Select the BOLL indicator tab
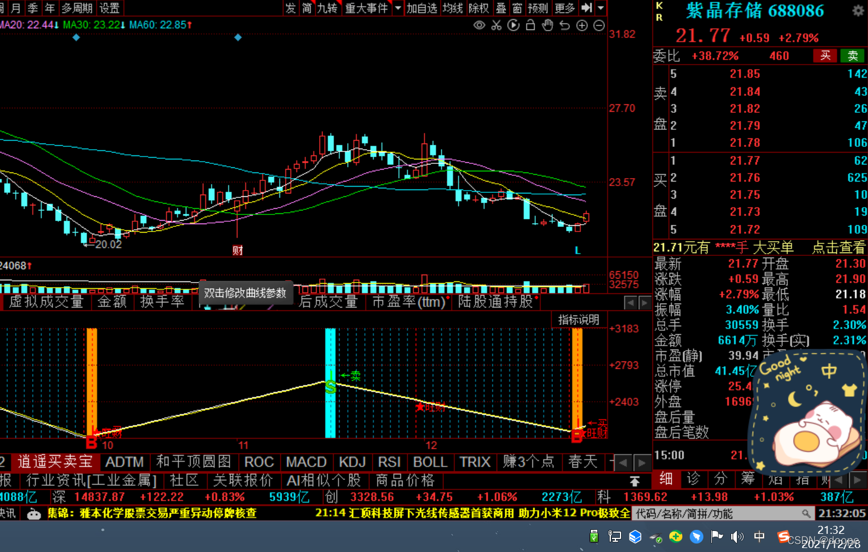Viewport: 868px width, 552px height. pyautogui.click(x=430, y=462)
